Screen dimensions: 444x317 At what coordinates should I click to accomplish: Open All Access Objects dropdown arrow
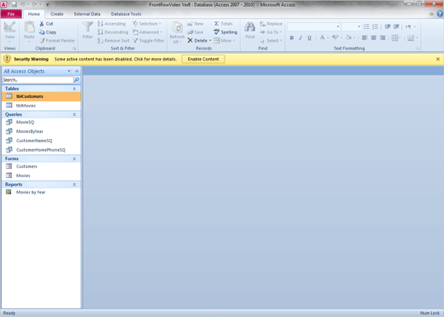(x=69, y=71)
